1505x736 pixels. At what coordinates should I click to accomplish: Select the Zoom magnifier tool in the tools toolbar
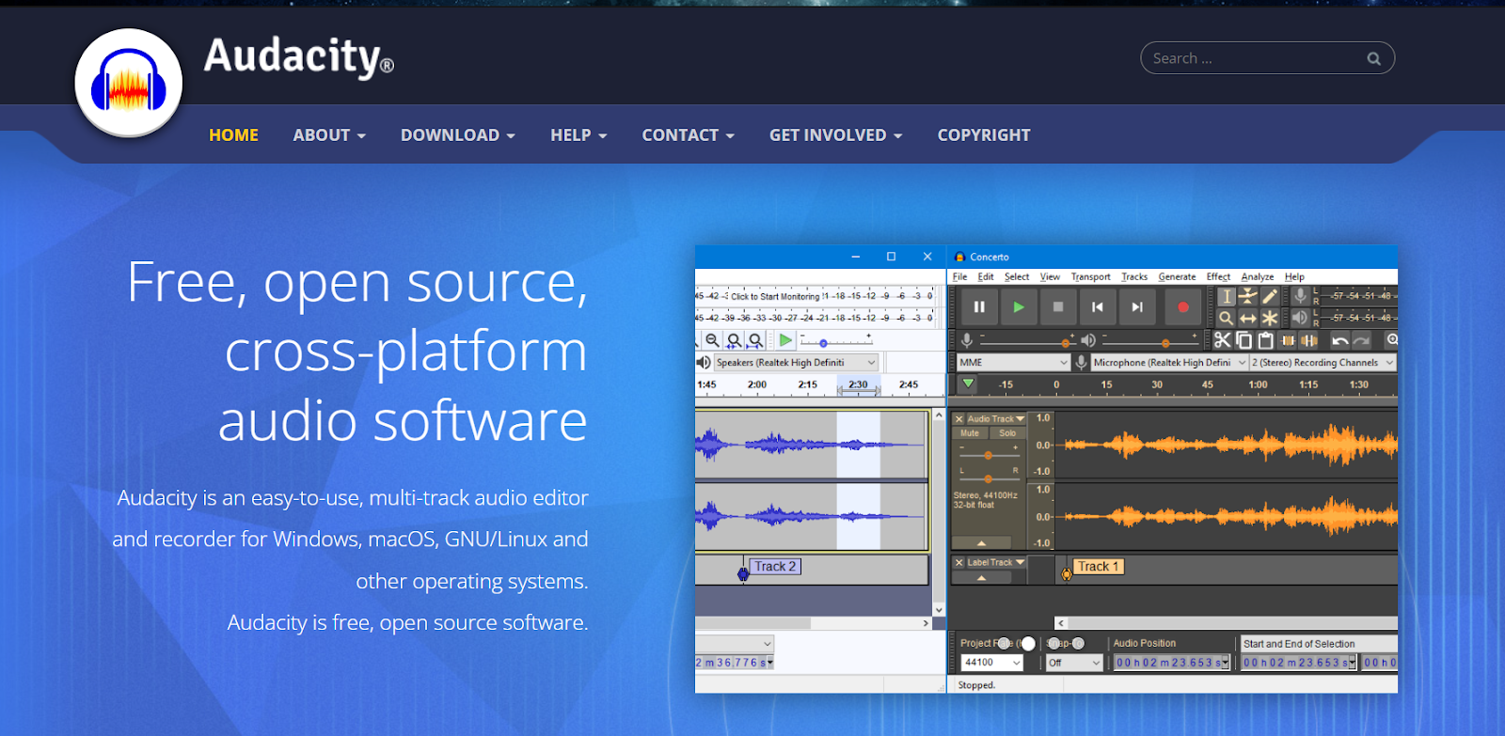(x=1227, y=318)
